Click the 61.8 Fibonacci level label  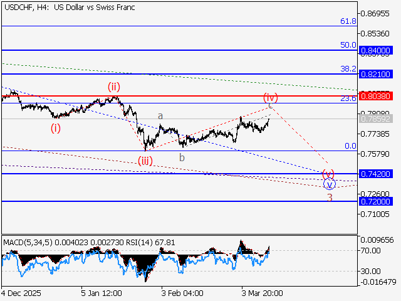tap(348, 21)
